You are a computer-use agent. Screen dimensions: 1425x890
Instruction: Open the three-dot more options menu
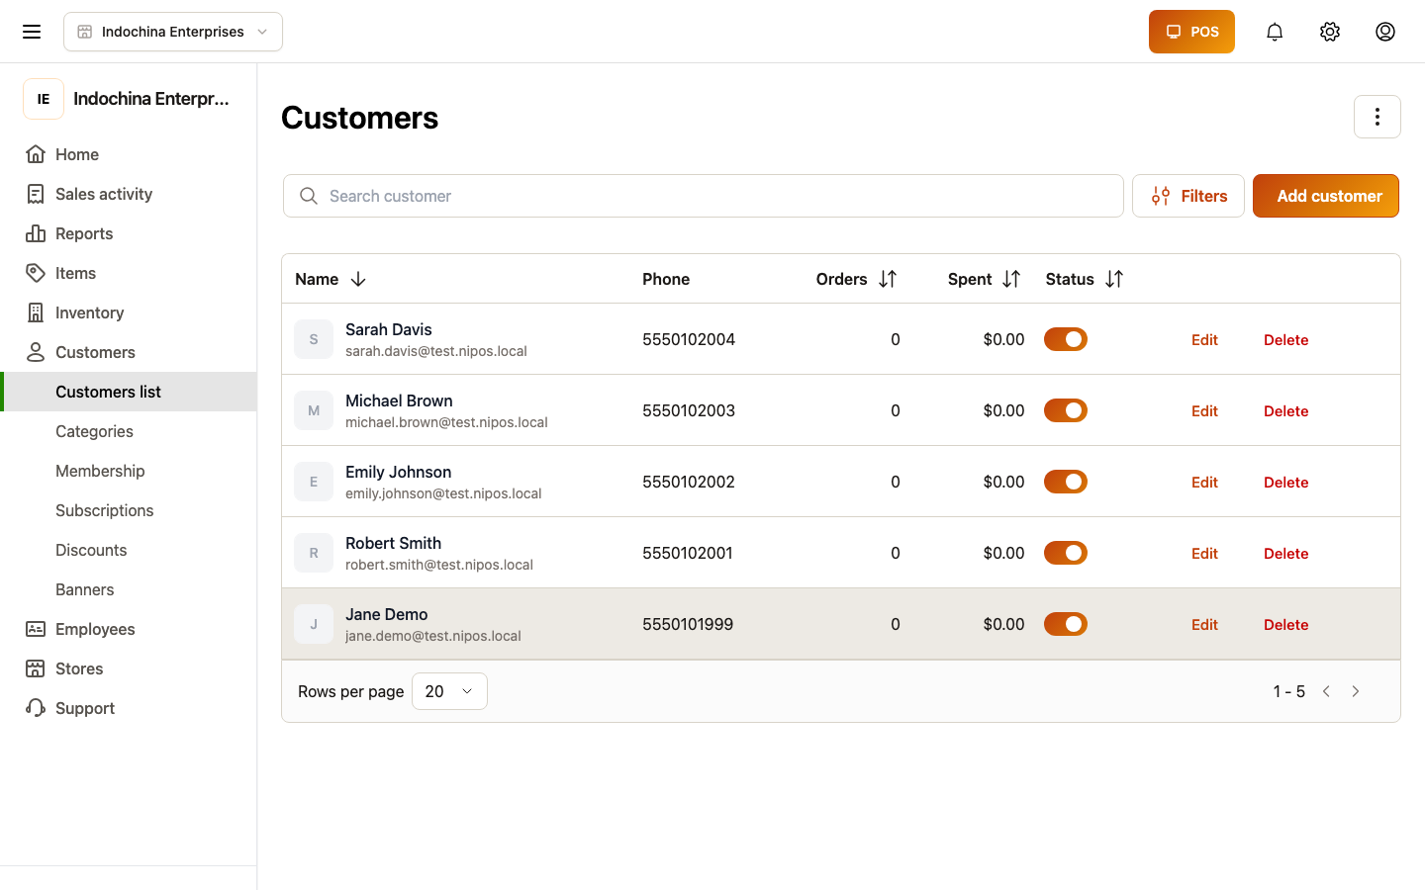coord(1377,117)
